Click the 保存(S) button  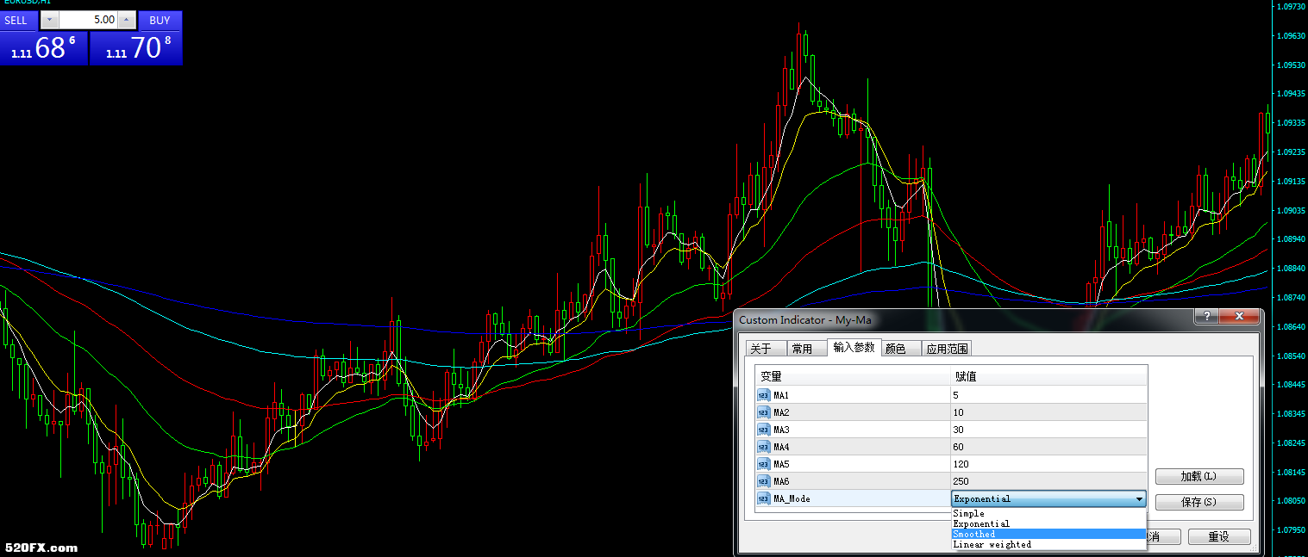point(1199,502)
